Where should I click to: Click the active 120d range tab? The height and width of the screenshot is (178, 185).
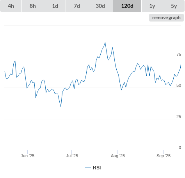click(127, 6)
